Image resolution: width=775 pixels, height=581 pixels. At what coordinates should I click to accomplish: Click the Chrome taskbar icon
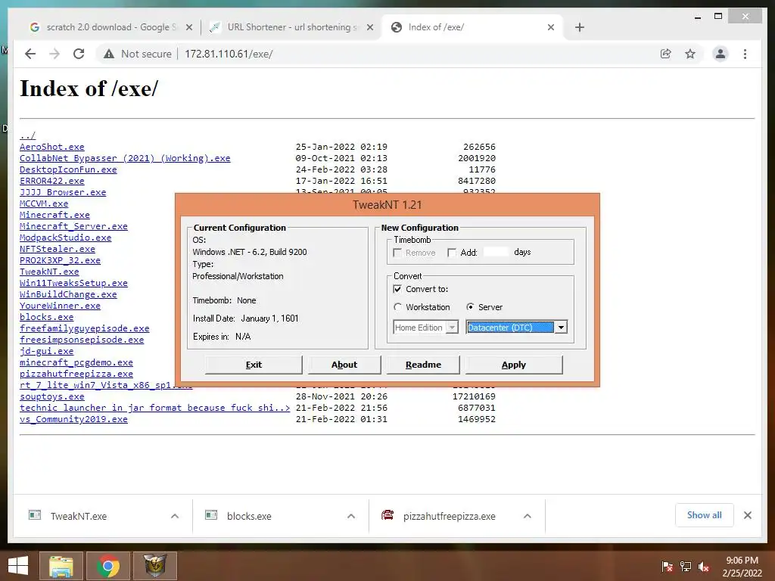[107, 566]
